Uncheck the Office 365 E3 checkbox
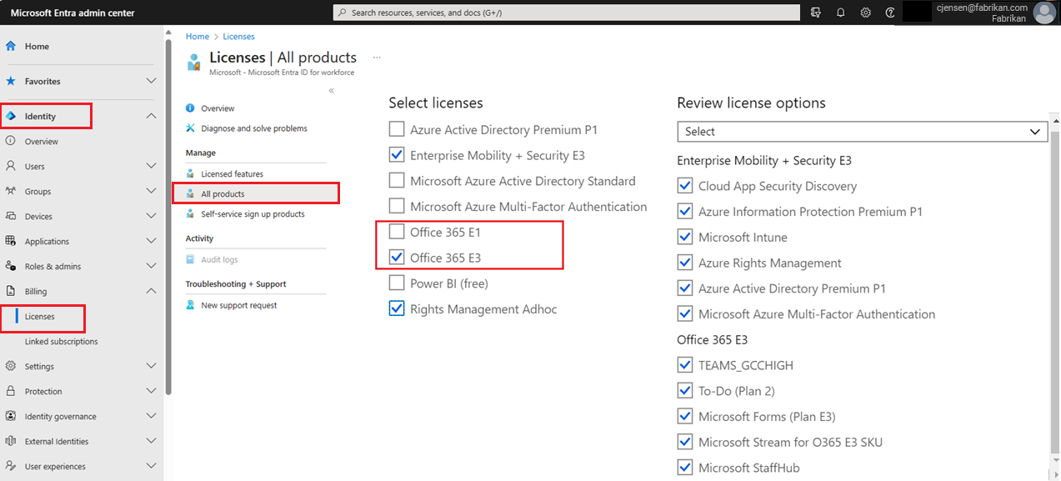This screenshot has height=481, width=1061. tap(397, 258)
